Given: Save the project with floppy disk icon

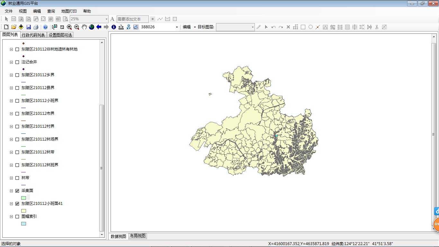Looking at the screenshot, I should [29, 27].
